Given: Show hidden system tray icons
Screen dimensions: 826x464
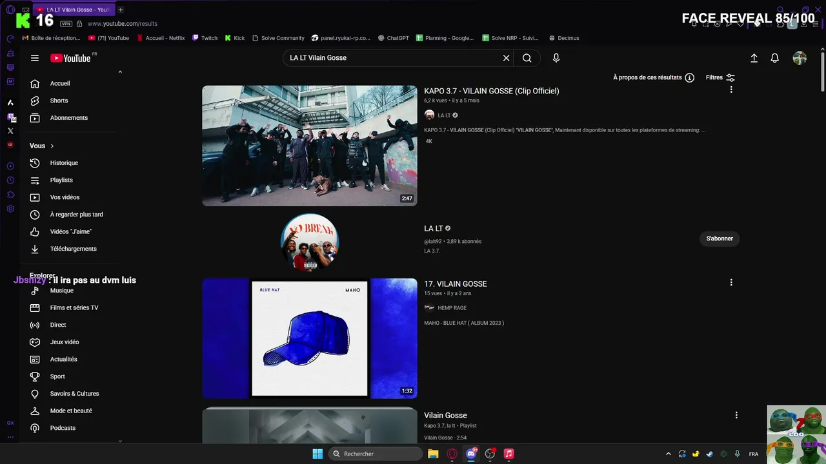Looking at the screenshot, I should click(668, 454).
